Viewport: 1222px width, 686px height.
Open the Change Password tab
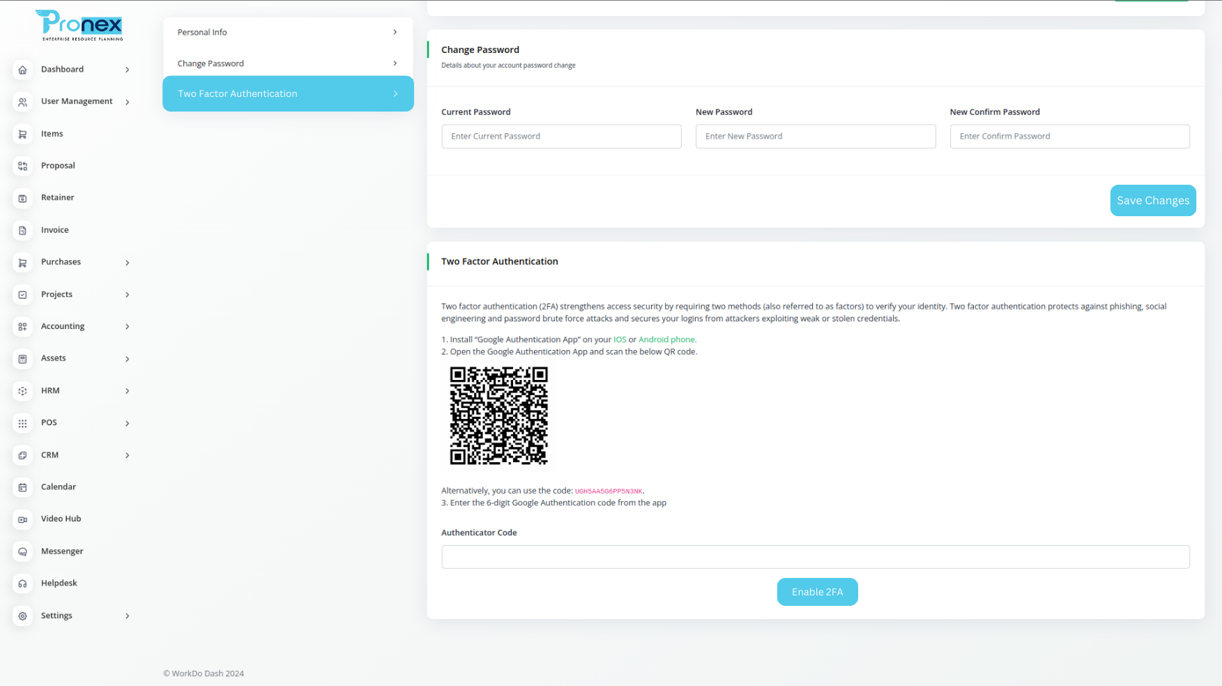[x=288, y=63]
